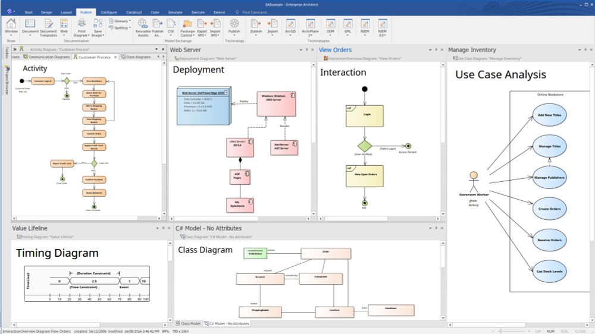Select the Storeroom Worker actor

coord(474,184)
